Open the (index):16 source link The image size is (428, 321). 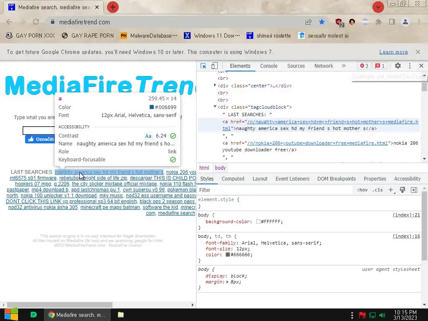(x=406, y=237)
